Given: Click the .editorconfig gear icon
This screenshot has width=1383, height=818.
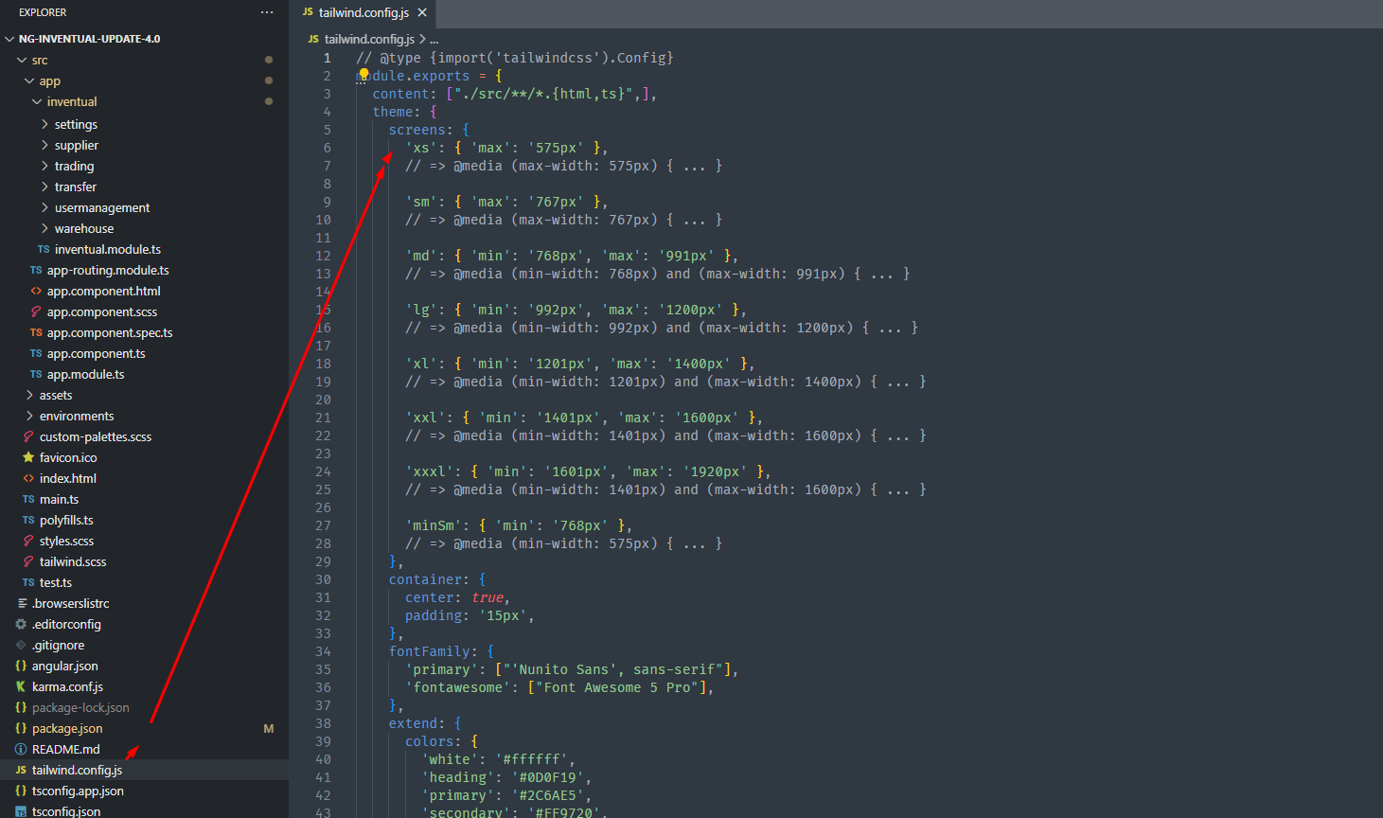Looking at the screenshot, I should coord(21,624).
